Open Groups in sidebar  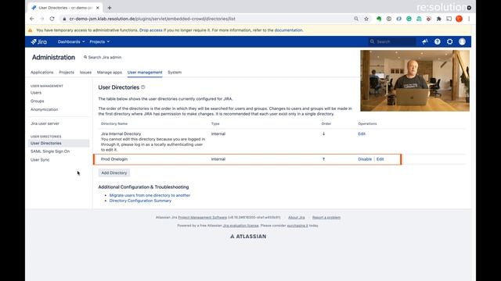[37, 101]
